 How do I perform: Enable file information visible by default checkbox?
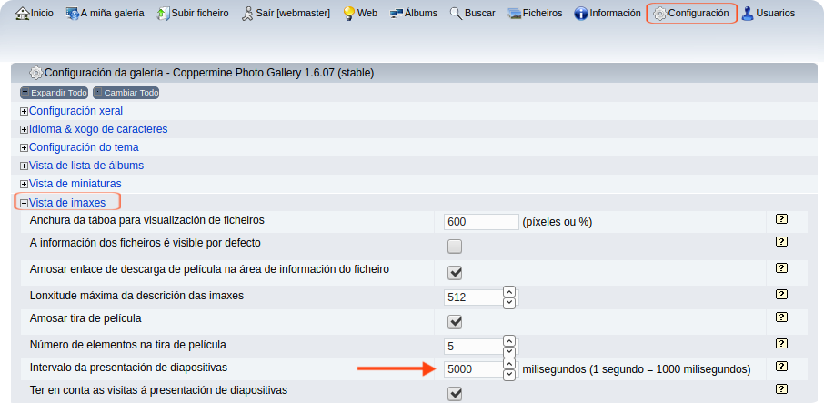[x=455, y=247]
